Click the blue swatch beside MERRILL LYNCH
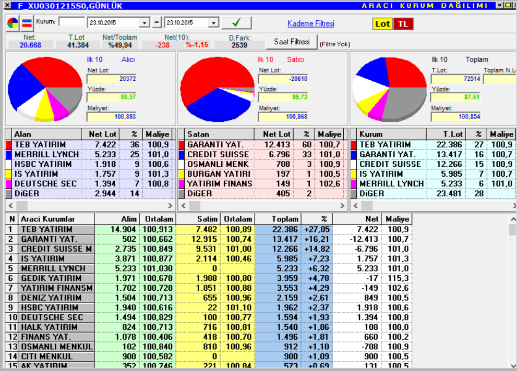 point(8,154)
